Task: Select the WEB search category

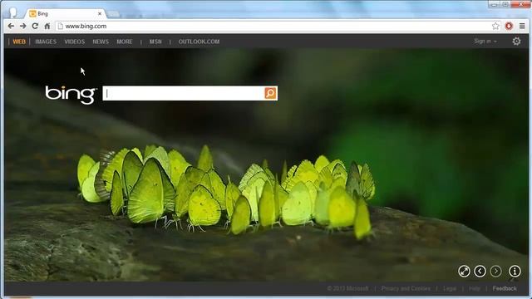Action: coord(19,42)
